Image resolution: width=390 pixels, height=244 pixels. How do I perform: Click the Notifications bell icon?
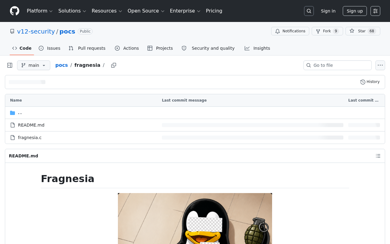point(278,31)
